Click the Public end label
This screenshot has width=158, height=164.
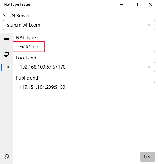click(27, 78)
